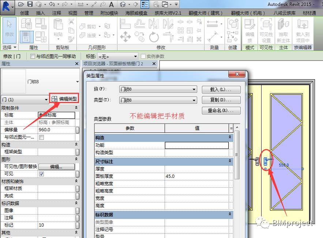Select the Align tool in the 修改 panel
This screenshot has height=238, width=323.
click(x=125, y=23)
